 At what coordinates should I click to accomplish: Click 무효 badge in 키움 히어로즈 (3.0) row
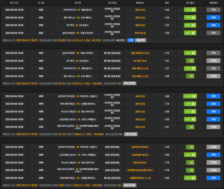pos(213,53)
